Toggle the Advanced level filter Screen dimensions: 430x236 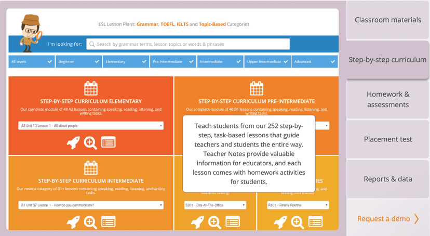(314, 61)
